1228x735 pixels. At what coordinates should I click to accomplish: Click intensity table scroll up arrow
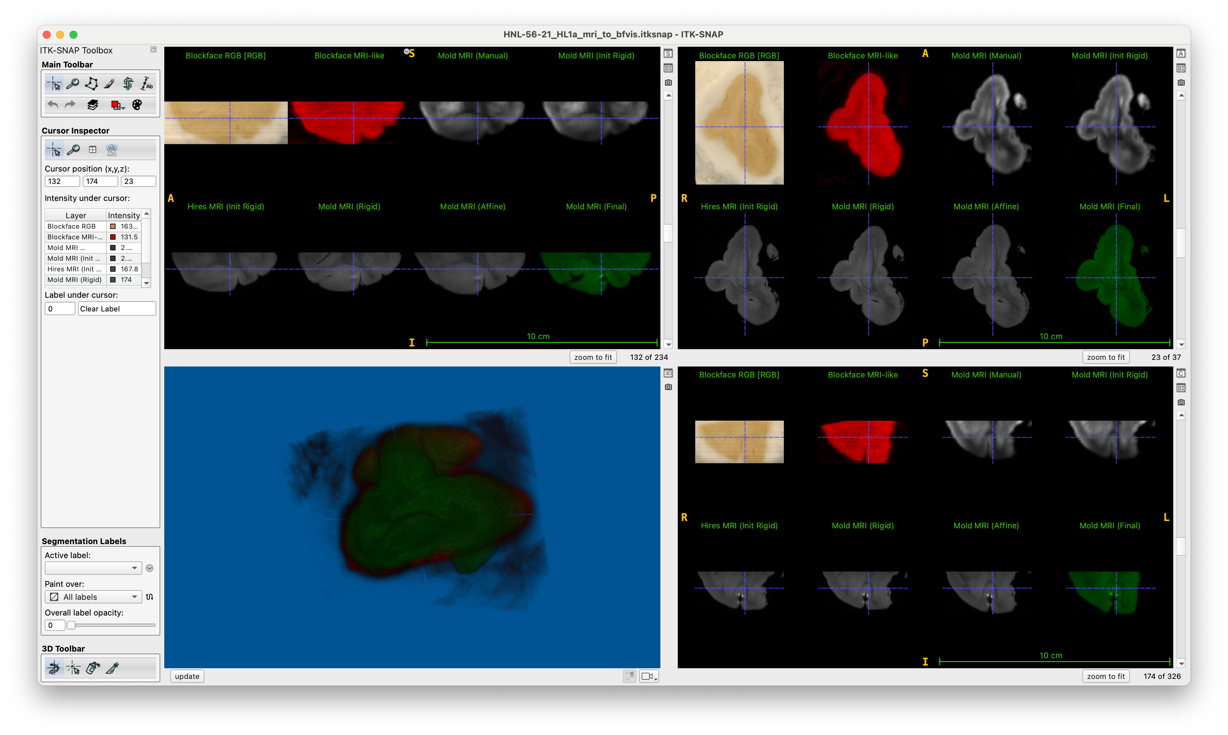(x=147, y=213)
